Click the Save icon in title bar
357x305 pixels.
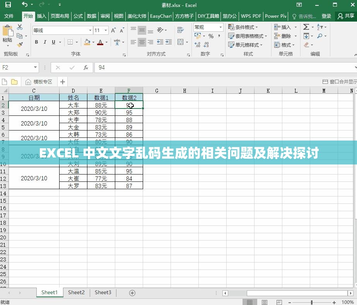[8, 5]
